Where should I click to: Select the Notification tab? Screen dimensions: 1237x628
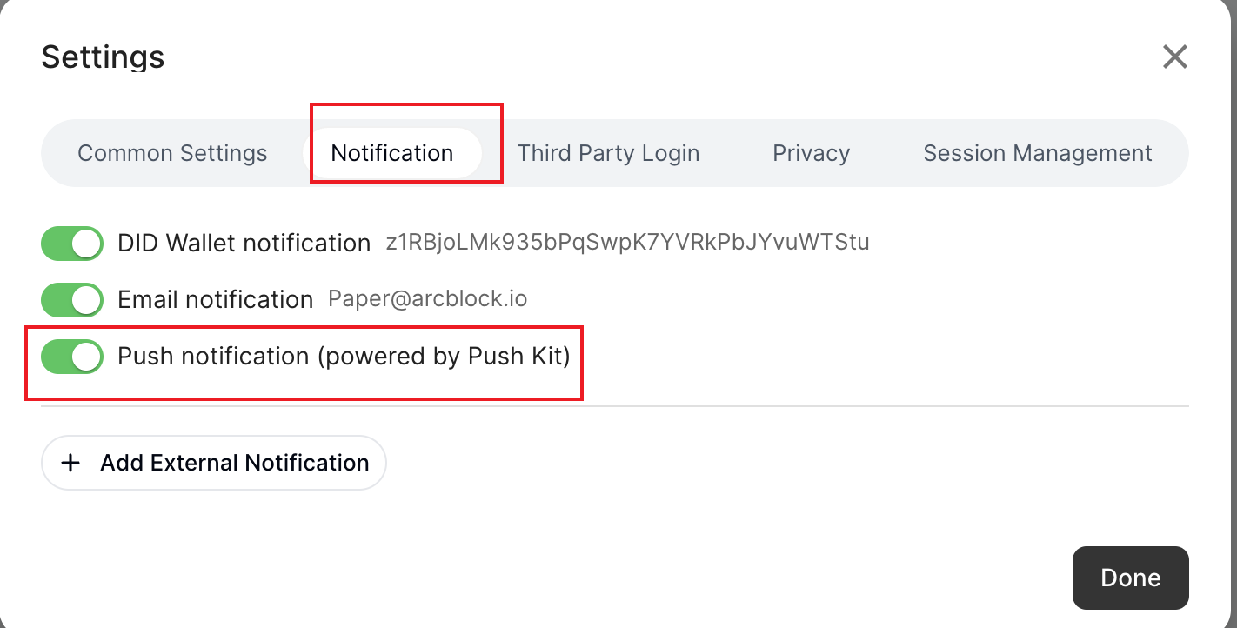(x=392, y=153)
